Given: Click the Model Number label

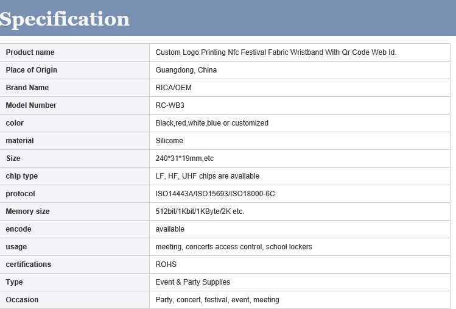Looking at the screenshot, I should pos(31,105).
